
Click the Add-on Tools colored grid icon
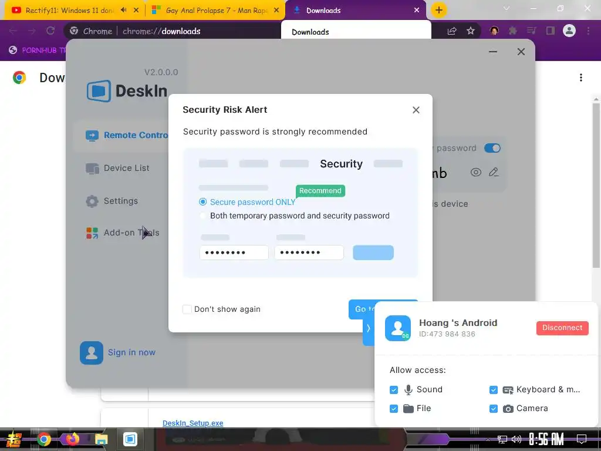coord(92,233)
